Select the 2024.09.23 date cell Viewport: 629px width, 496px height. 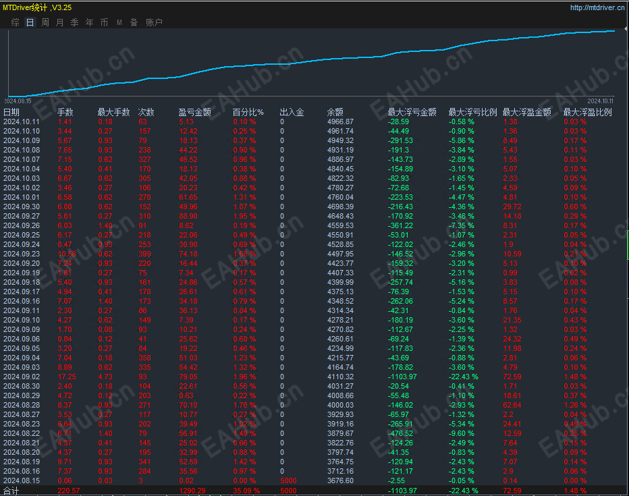point(22,254)
